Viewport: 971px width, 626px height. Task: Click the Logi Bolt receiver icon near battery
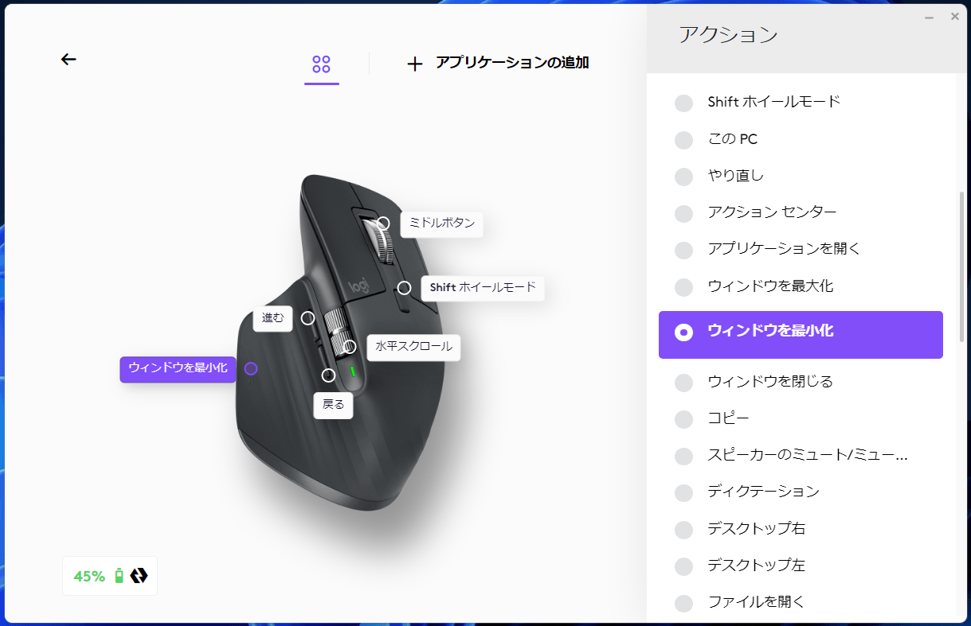[139, 575]
